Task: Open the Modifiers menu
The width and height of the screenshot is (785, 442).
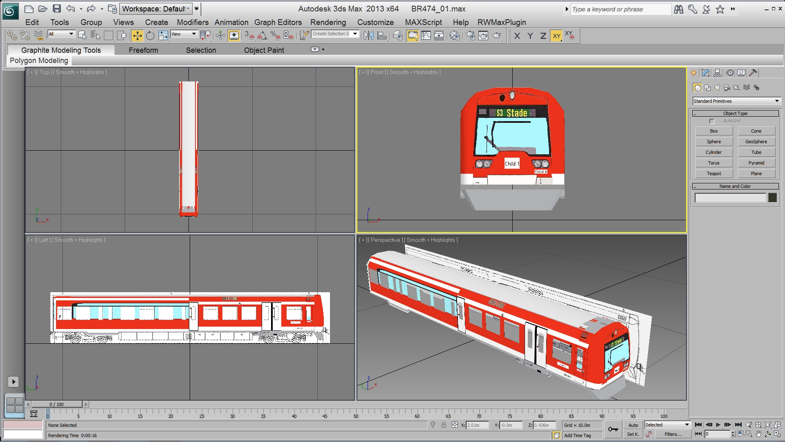Action: (193, 22)
